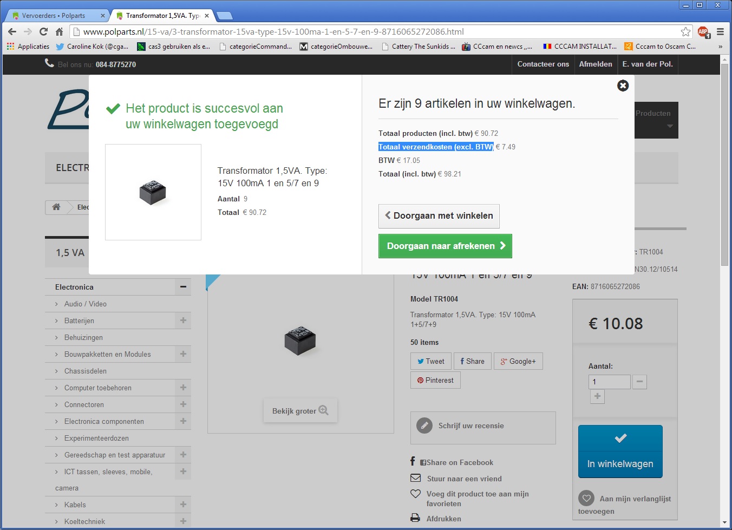The height and width of the screenshot is (530, 732).
Task: Expand the Batterijen category
Action: 183,320
